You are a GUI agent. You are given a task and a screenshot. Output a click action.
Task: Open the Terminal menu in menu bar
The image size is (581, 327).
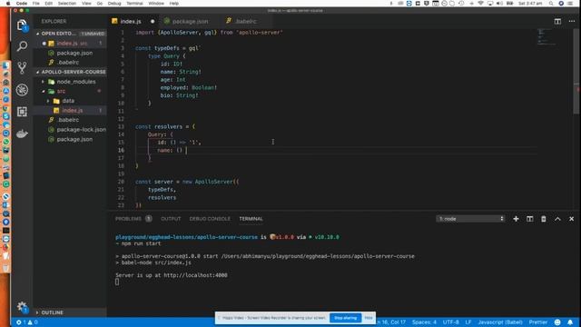click(x=135, y=4)
